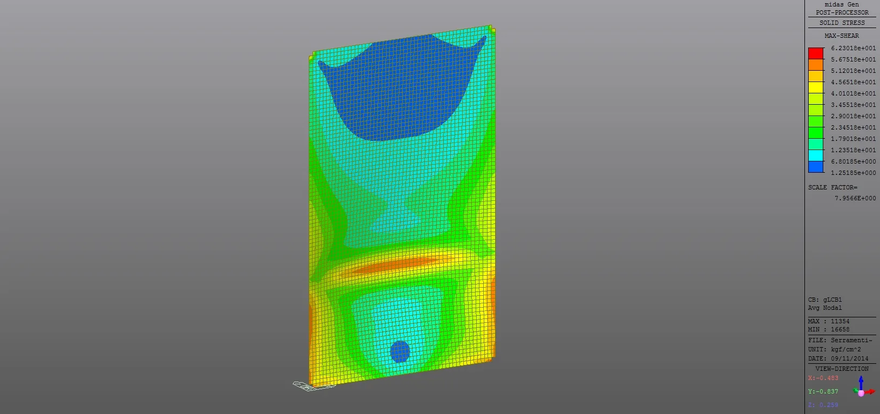Click the Y:-0.837 view direction value
Viewport: 880px width, 414px height.
point(823,391)
